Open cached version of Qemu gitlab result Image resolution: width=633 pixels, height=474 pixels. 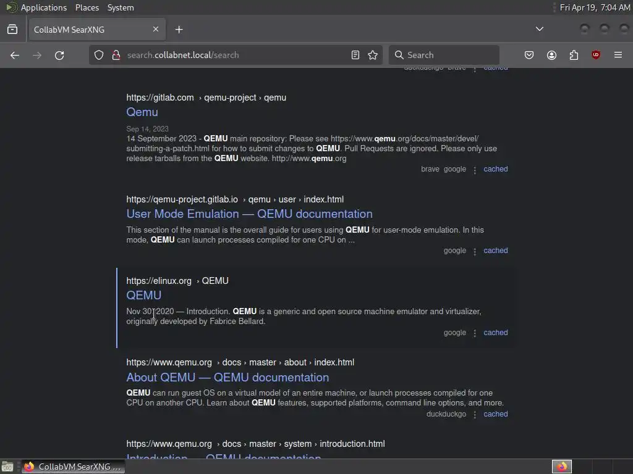point(496,169)
